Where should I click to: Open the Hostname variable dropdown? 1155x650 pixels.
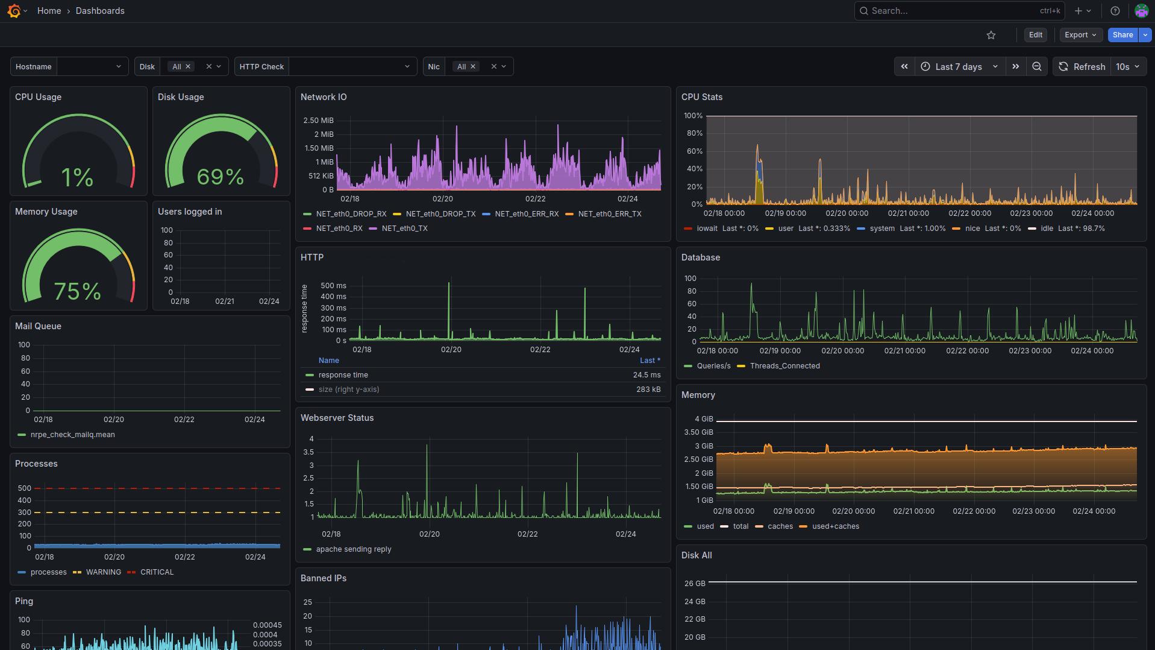[92, 66]
